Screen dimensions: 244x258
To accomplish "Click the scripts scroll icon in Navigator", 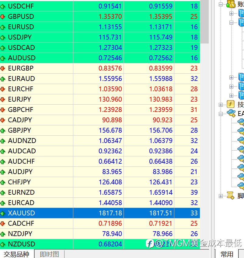I will click(x=231, y=195).
